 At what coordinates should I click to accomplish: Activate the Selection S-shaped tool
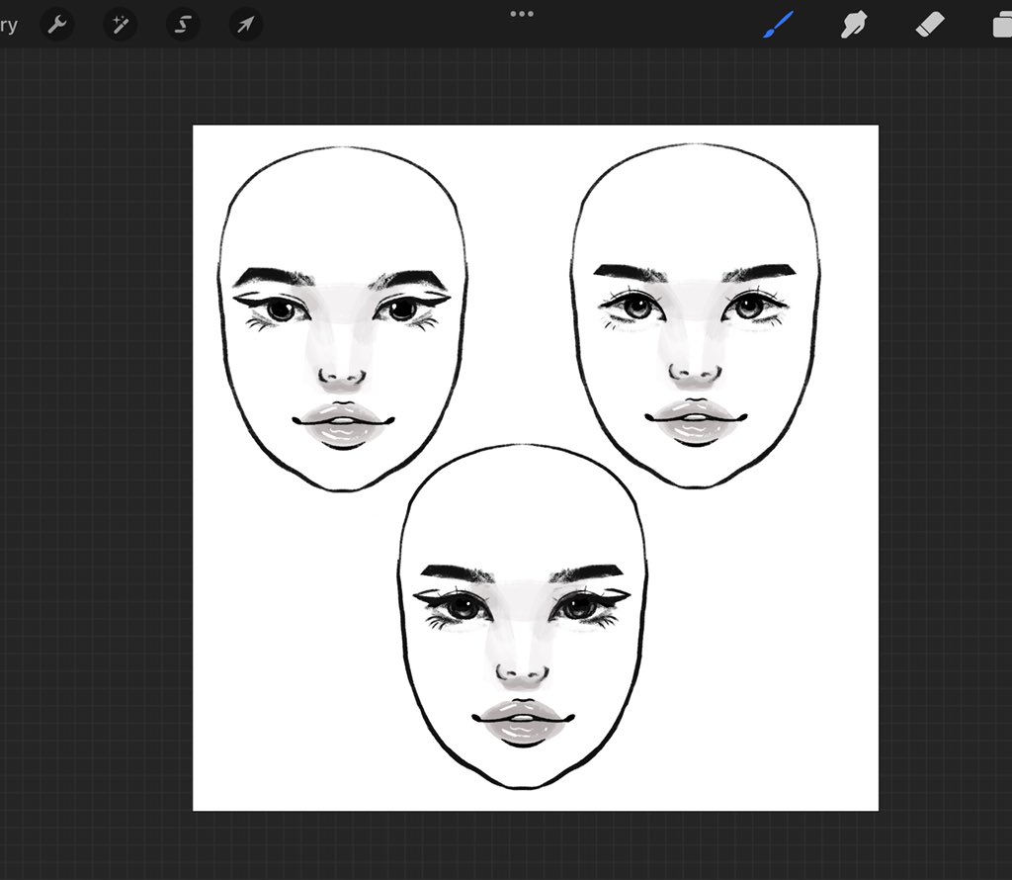point(183,25)
